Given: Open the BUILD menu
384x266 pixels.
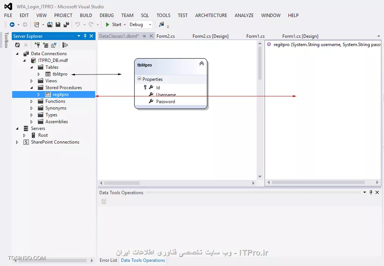Looking at the screenshot, I should pyautogui.click(x=86, y=15).
